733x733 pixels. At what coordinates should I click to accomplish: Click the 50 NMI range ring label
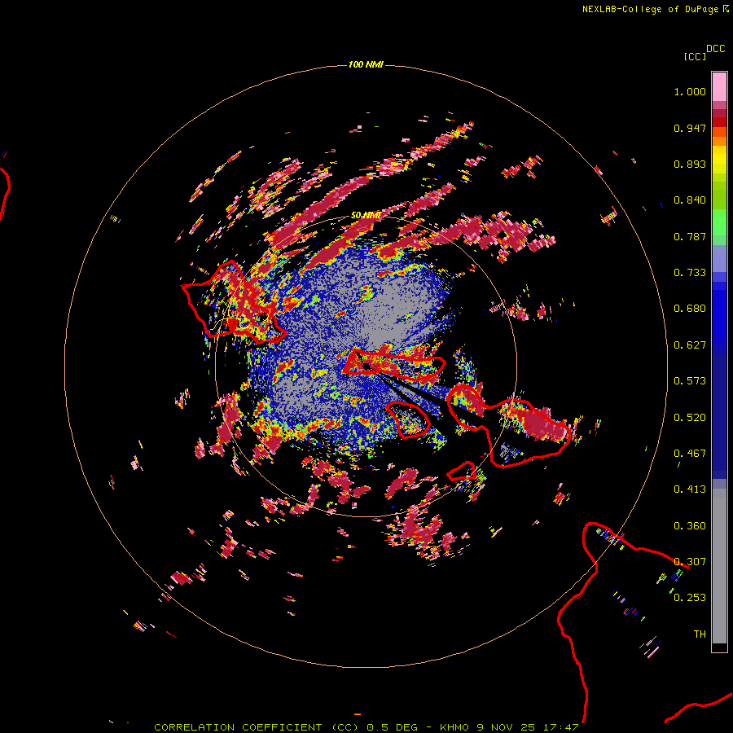[x=366, y=216]
